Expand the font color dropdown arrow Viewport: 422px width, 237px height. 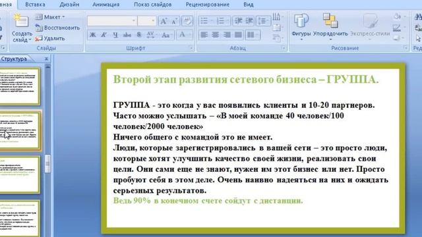point(189,35)
